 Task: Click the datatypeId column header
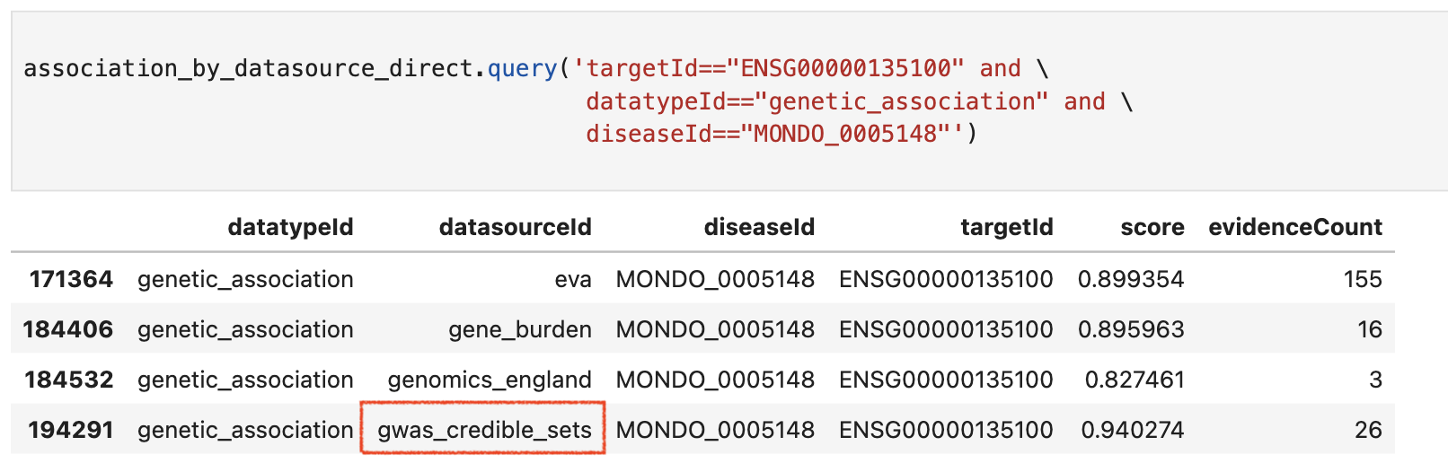[290, 227]
